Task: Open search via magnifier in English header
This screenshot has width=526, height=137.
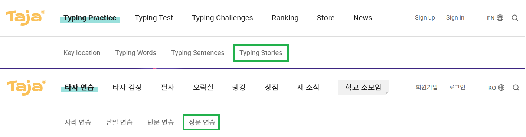Action: 515,18
